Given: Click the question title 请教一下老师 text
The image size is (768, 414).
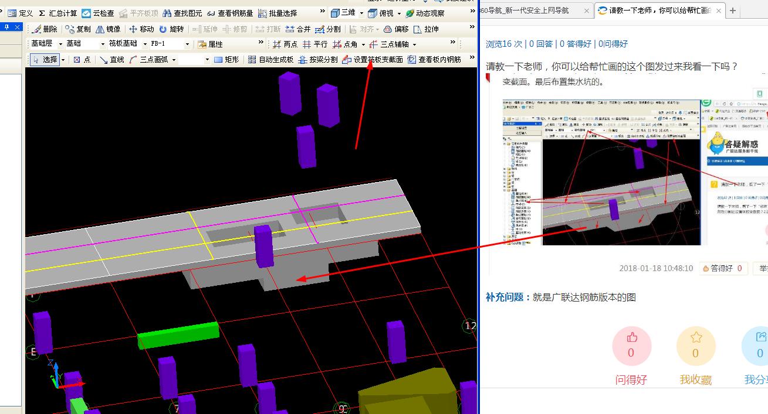Looking at the screenshot, I should 612,66.
